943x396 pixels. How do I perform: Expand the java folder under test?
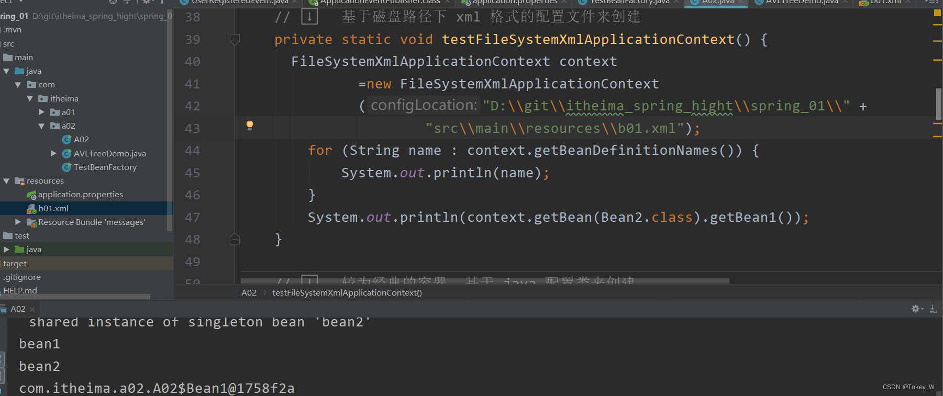coord(6,250)
